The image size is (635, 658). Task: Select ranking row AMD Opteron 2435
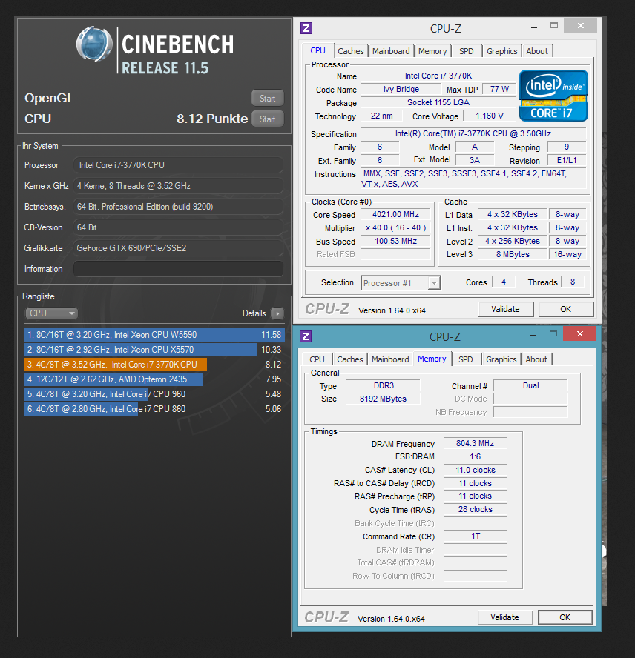[x=154, y=379]
